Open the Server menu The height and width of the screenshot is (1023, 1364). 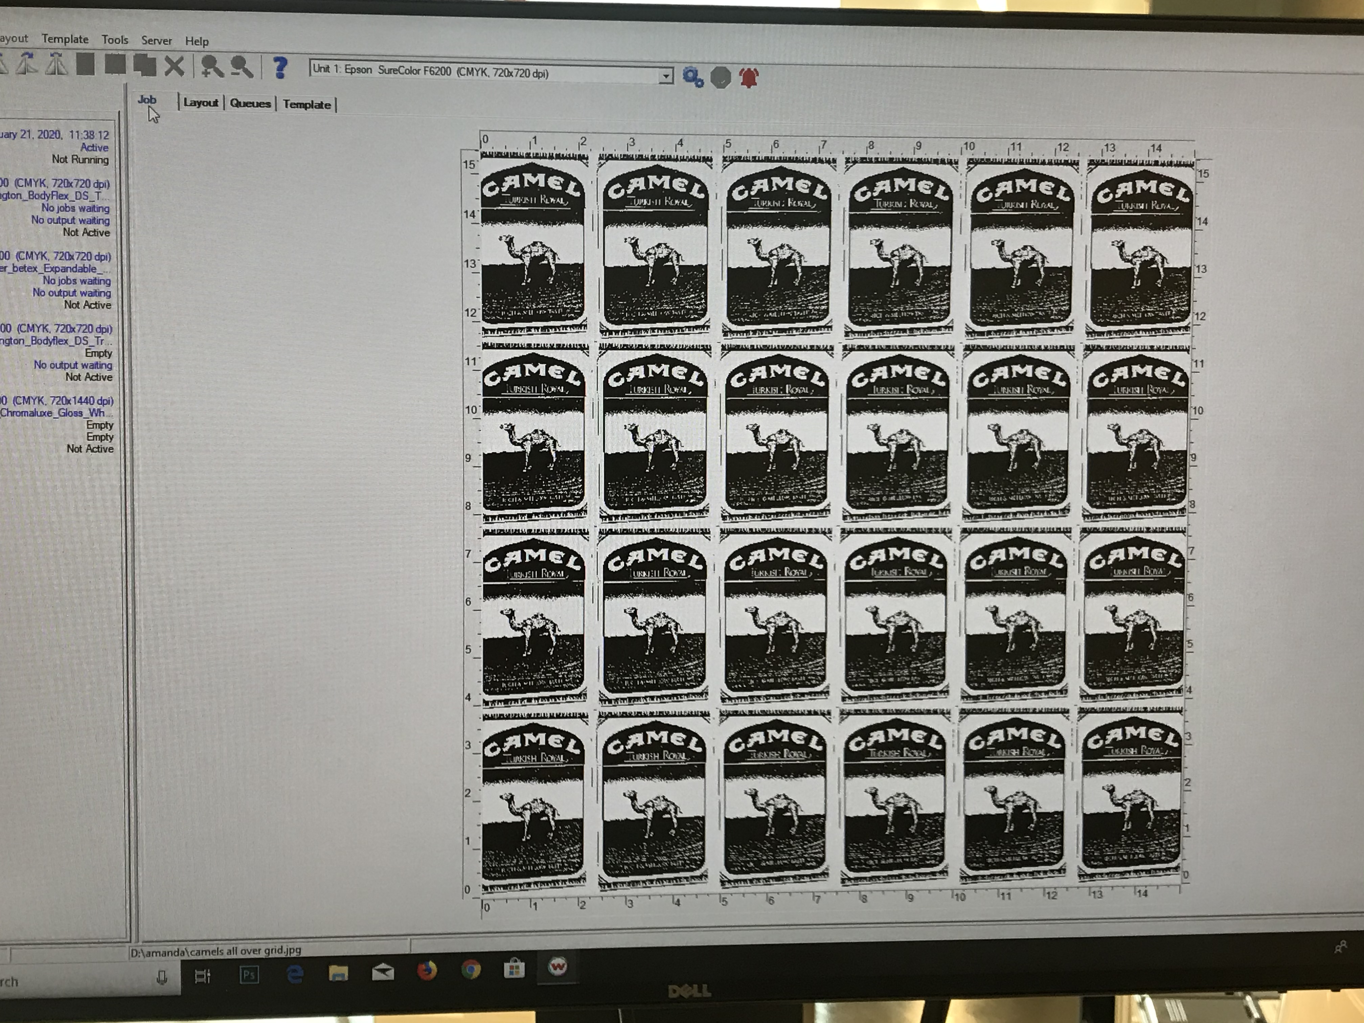(156, 41)
